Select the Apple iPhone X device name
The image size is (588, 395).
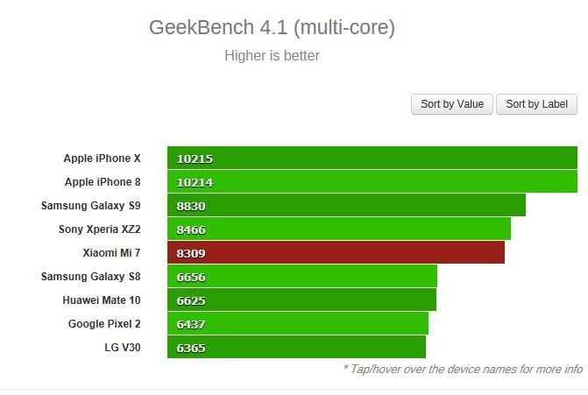(x=102, y=159)
